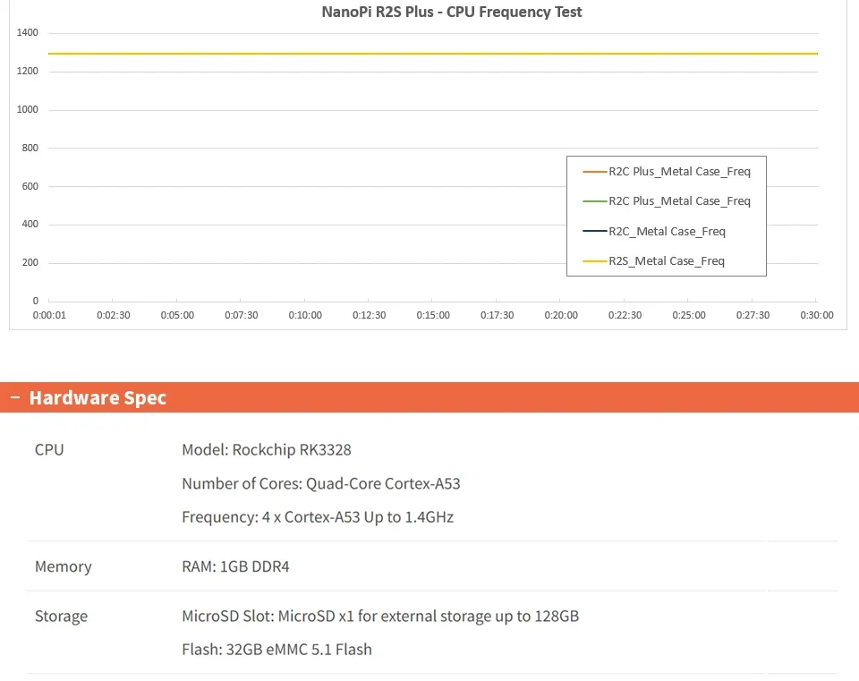Collapse the Hardware Spec section minus icon

point(14,397)
